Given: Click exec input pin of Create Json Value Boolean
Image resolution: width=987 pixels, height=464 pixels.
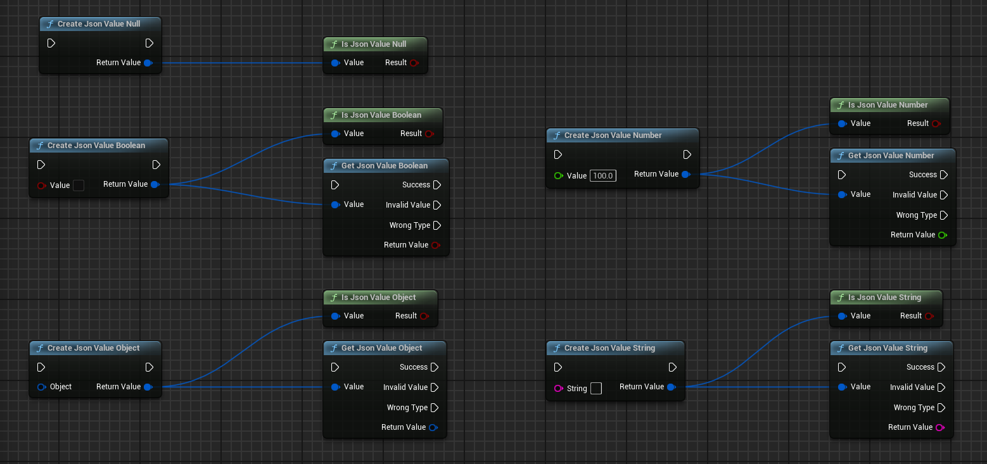Looking at the screenshot, I should coord(41,165).
